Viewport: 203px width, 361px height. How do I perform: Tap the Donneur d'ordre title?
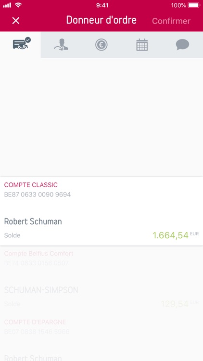(x=101, y=20)
